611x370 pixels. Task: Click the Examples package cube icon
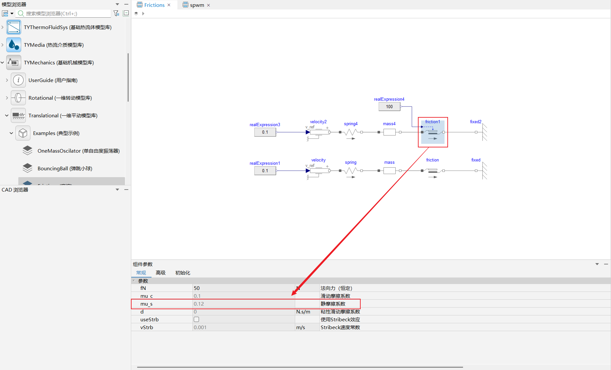pos(23,133)
